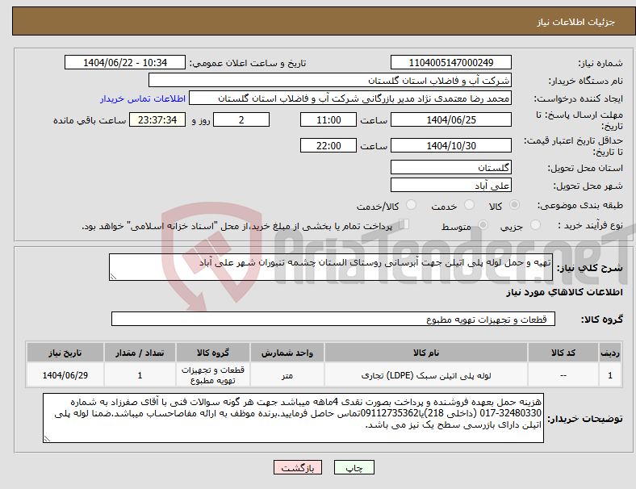636x489 pixels.
Task: Click the شرح کلی نیاز text area
Action: coord(331,267)
